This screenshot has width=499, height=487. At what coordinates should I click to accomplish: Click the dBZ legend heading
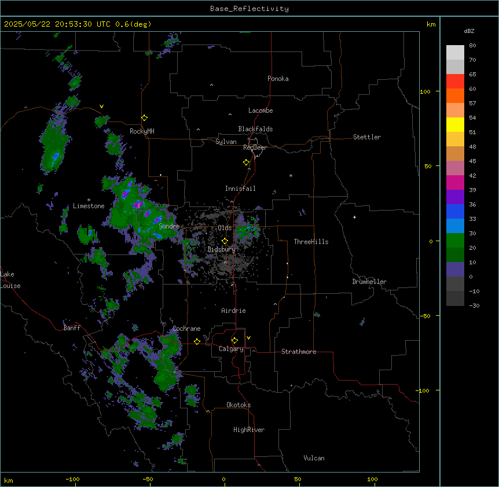pos(469,31)
